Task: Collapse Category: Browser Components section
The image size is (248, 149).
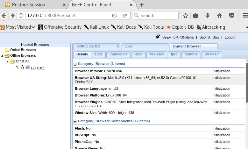Action: point(75,121)
